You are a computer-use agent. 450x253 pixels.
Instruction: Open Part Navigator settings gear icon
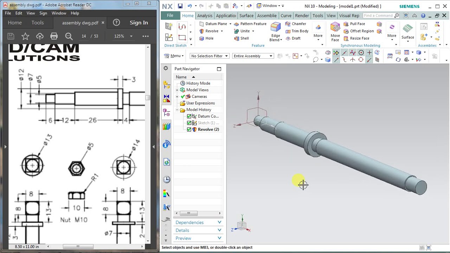tap(166, 69)
